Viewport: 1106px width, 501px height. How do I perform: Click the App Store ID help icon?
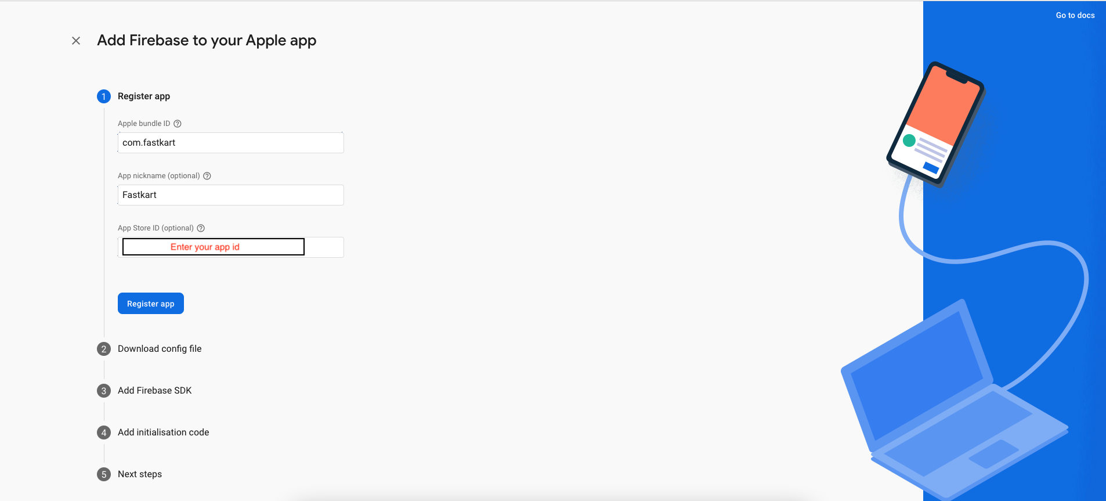tap(201, 228)
